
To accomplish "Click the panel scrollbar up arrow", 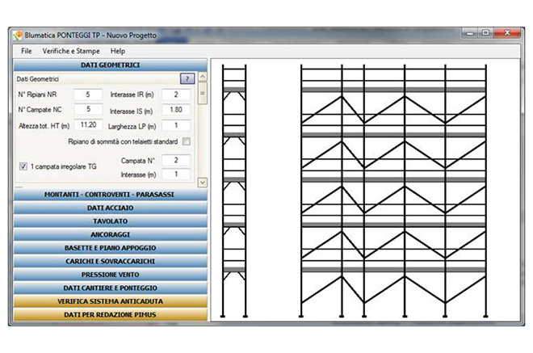I will [202, 77].
